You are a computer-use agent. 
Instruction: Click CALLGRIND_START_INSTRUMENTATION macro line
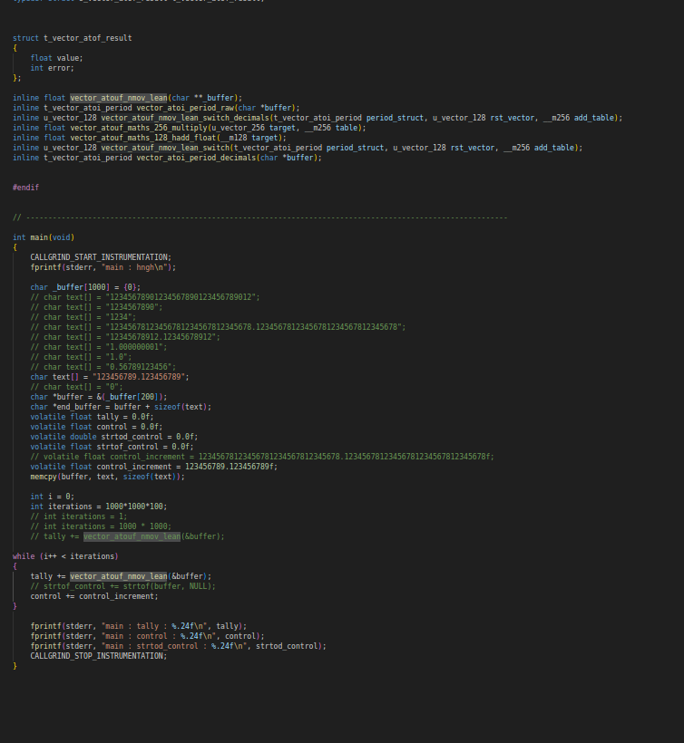click(x=101, y=256)
